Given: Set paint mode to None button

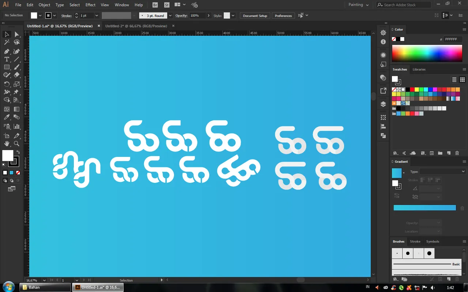Looking at the screenshot, I should click(x=18, y=173).
